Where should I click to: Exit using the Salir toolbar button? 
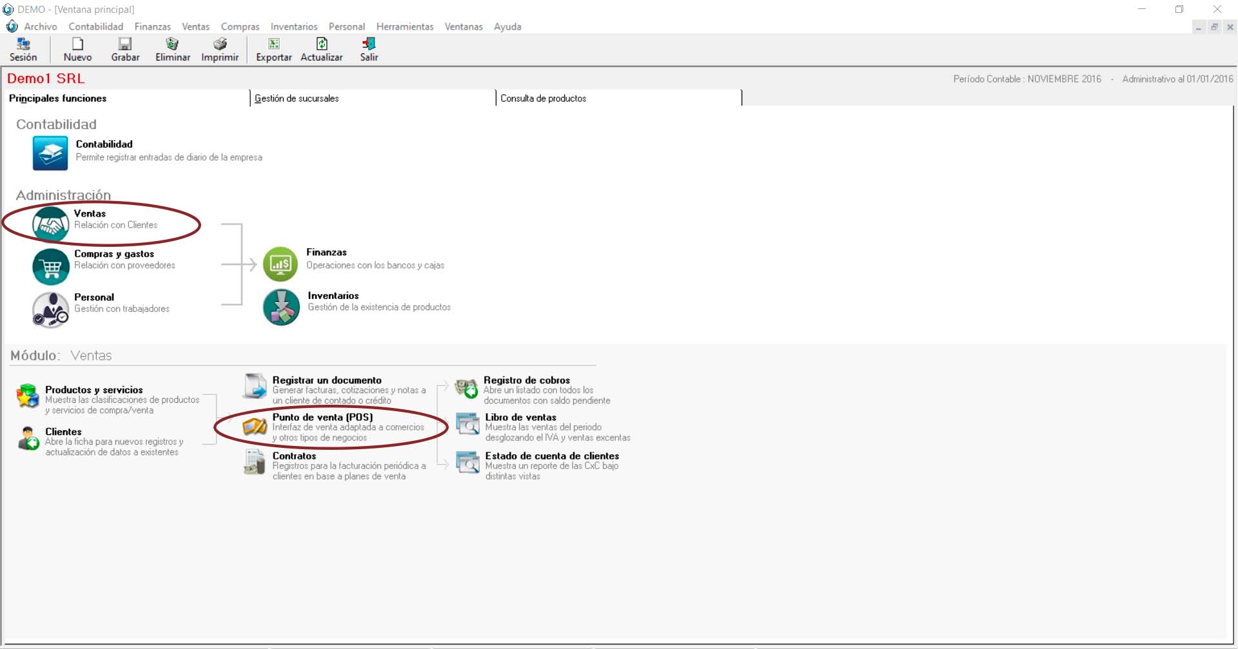coord(369,50)
